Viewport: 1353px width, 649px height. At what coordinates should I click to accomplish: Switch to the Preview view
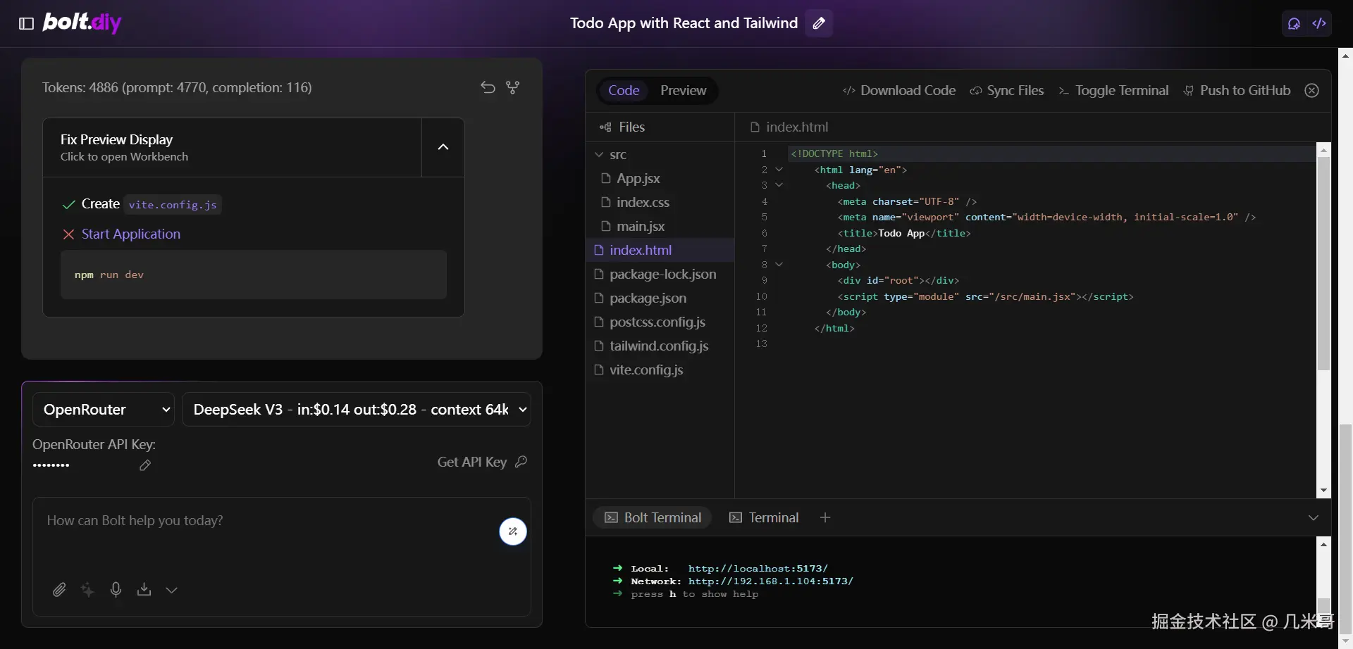click(683, 91)
